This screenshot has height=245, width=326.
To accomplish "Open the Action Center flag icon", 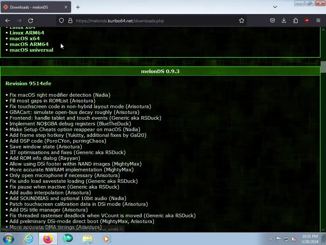I will (x=278, y=239).
